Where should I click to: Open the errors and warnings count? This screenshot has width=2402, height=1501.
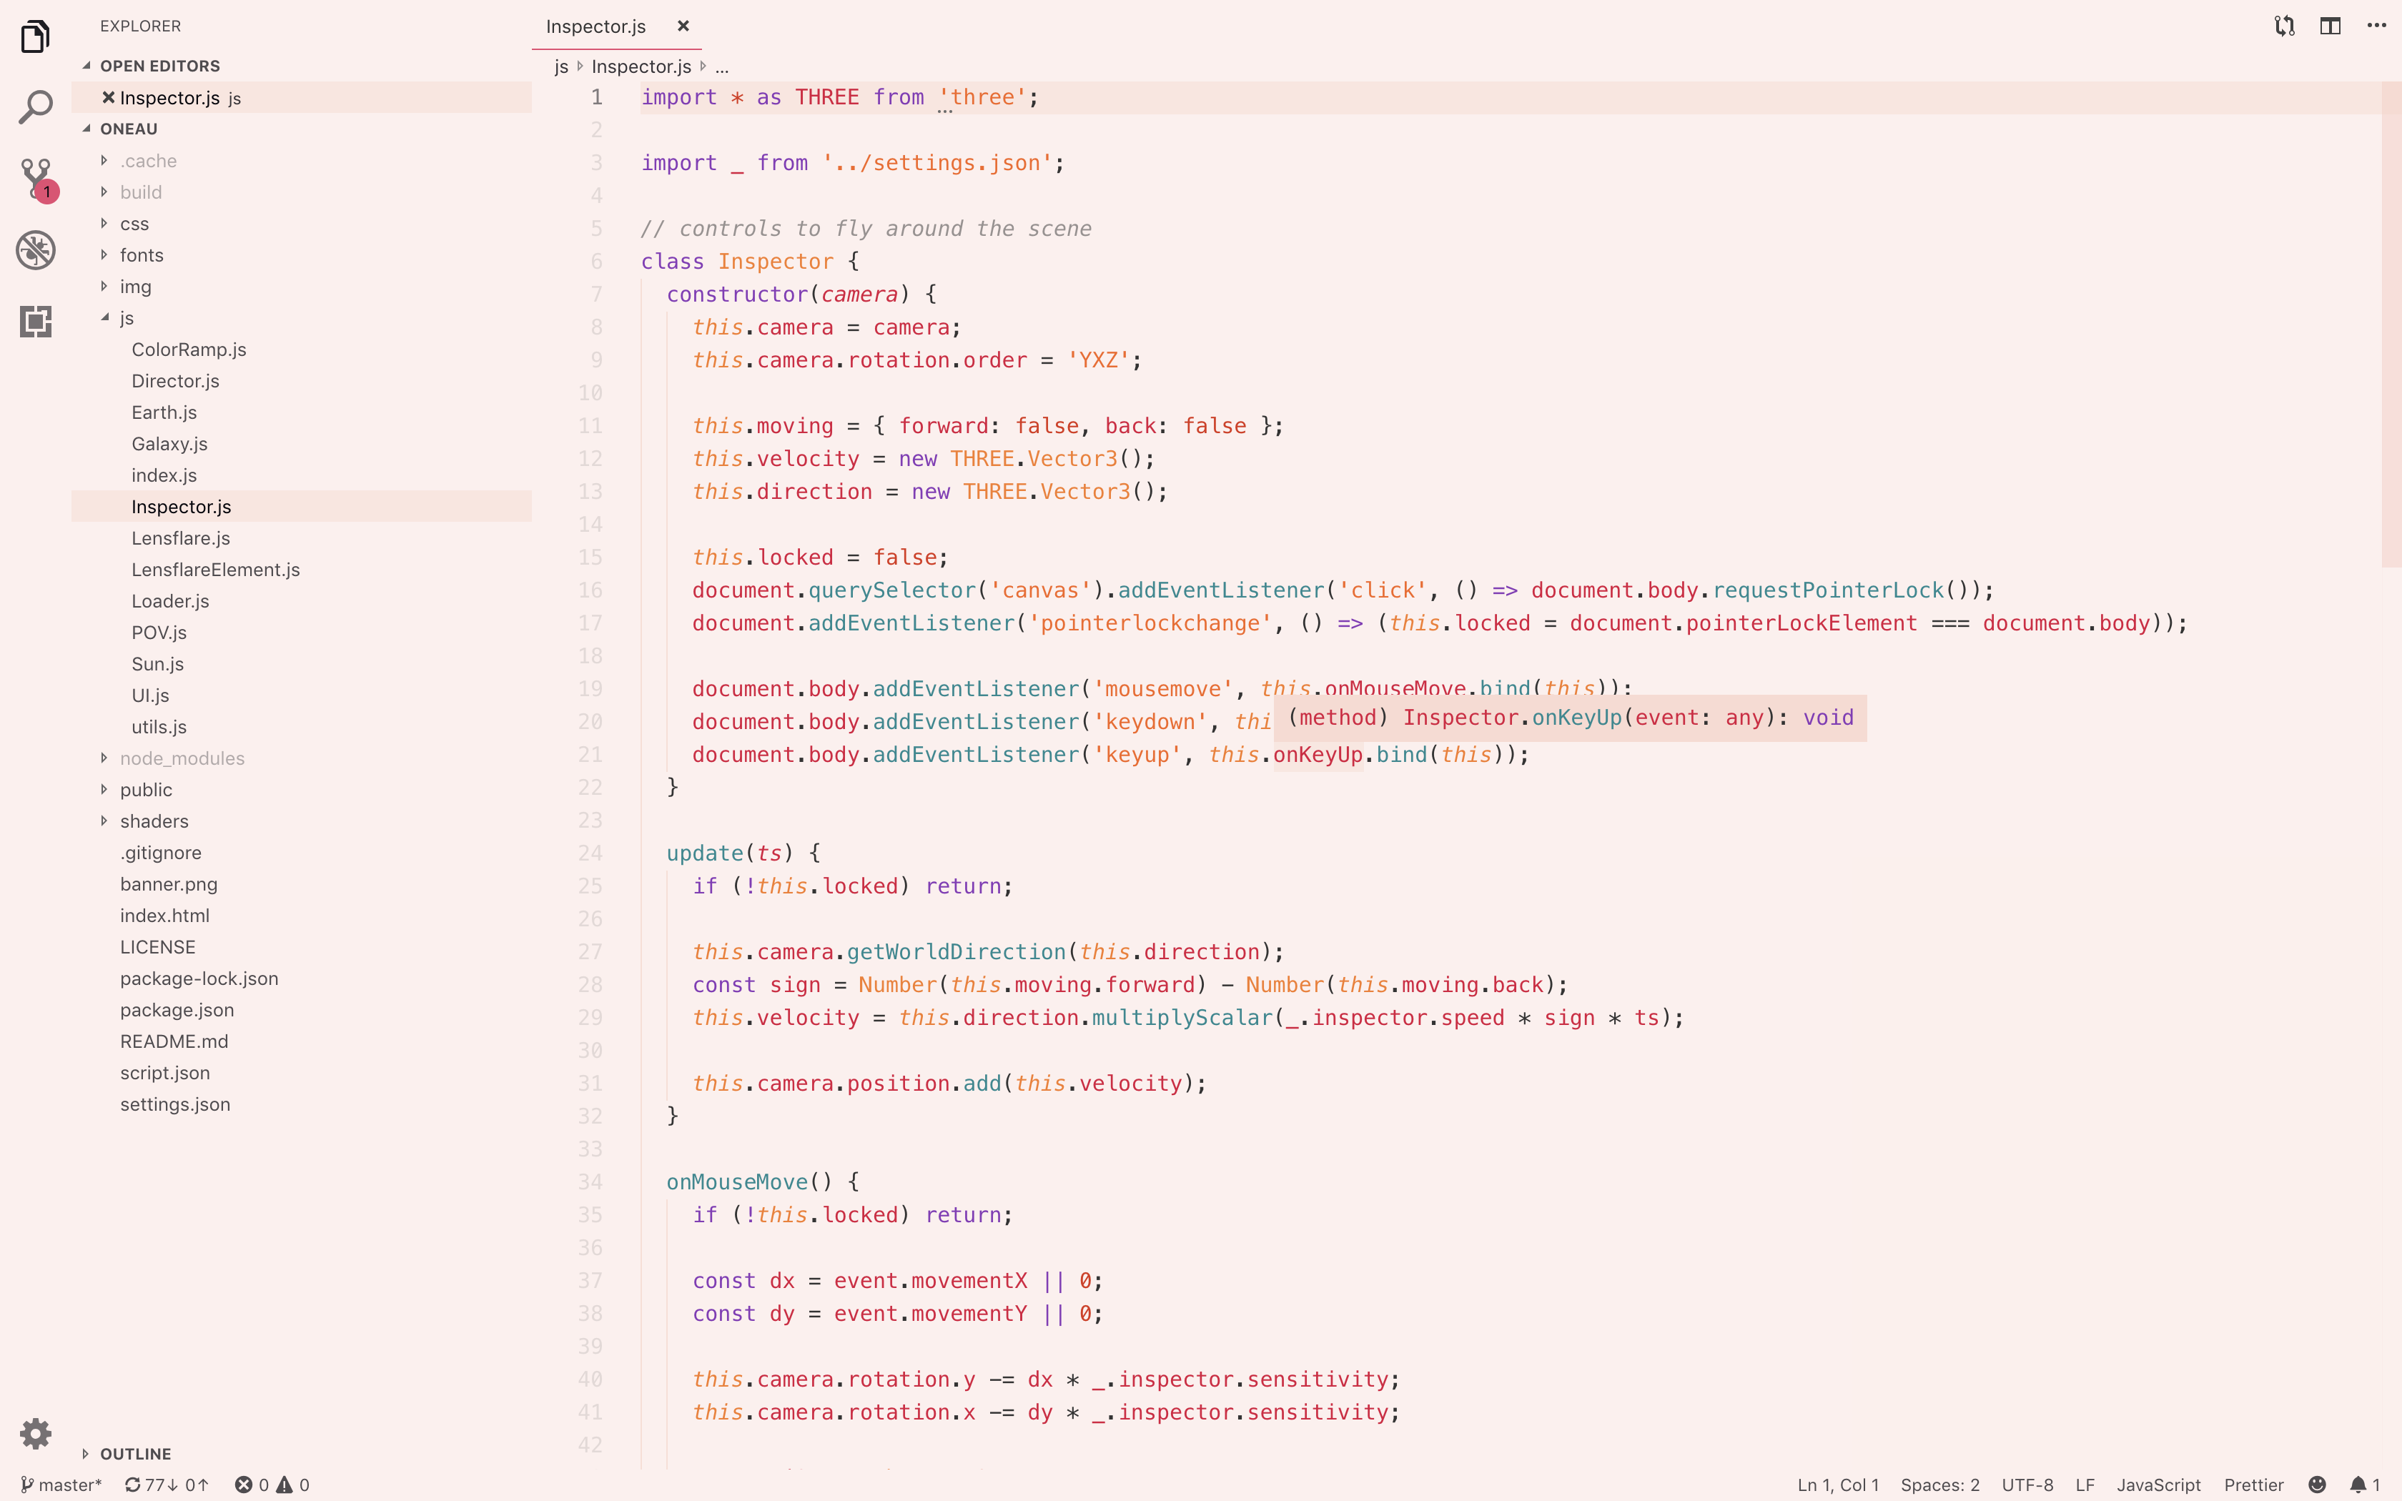click(x=272, y=1485)
